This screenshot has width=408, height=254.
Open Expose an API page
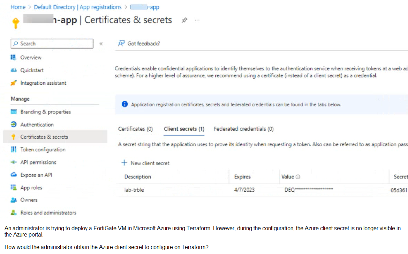point(36,175)
